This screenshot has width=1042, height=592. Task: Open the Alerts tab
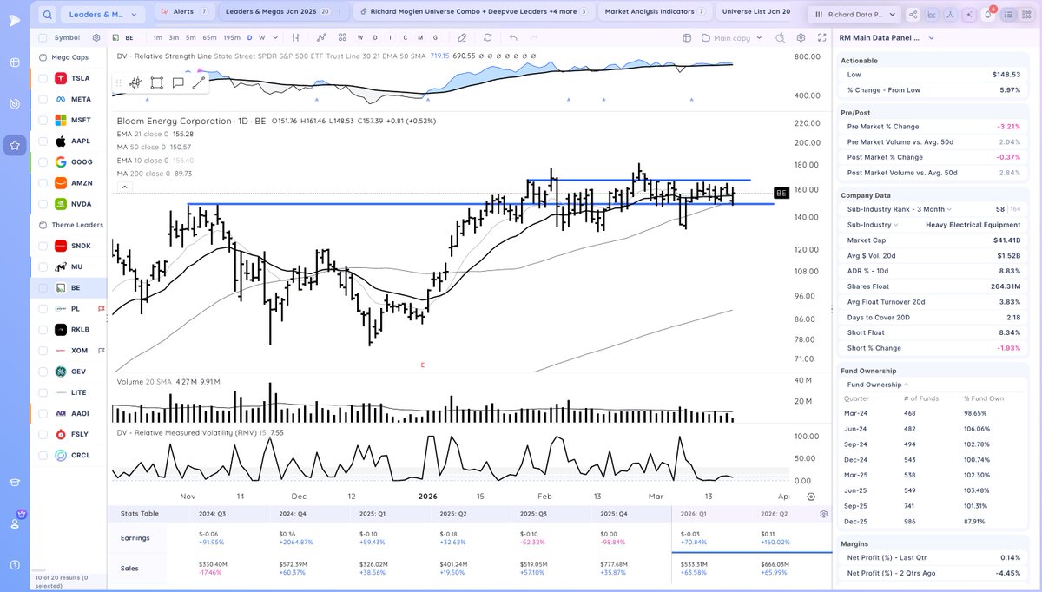183,11
